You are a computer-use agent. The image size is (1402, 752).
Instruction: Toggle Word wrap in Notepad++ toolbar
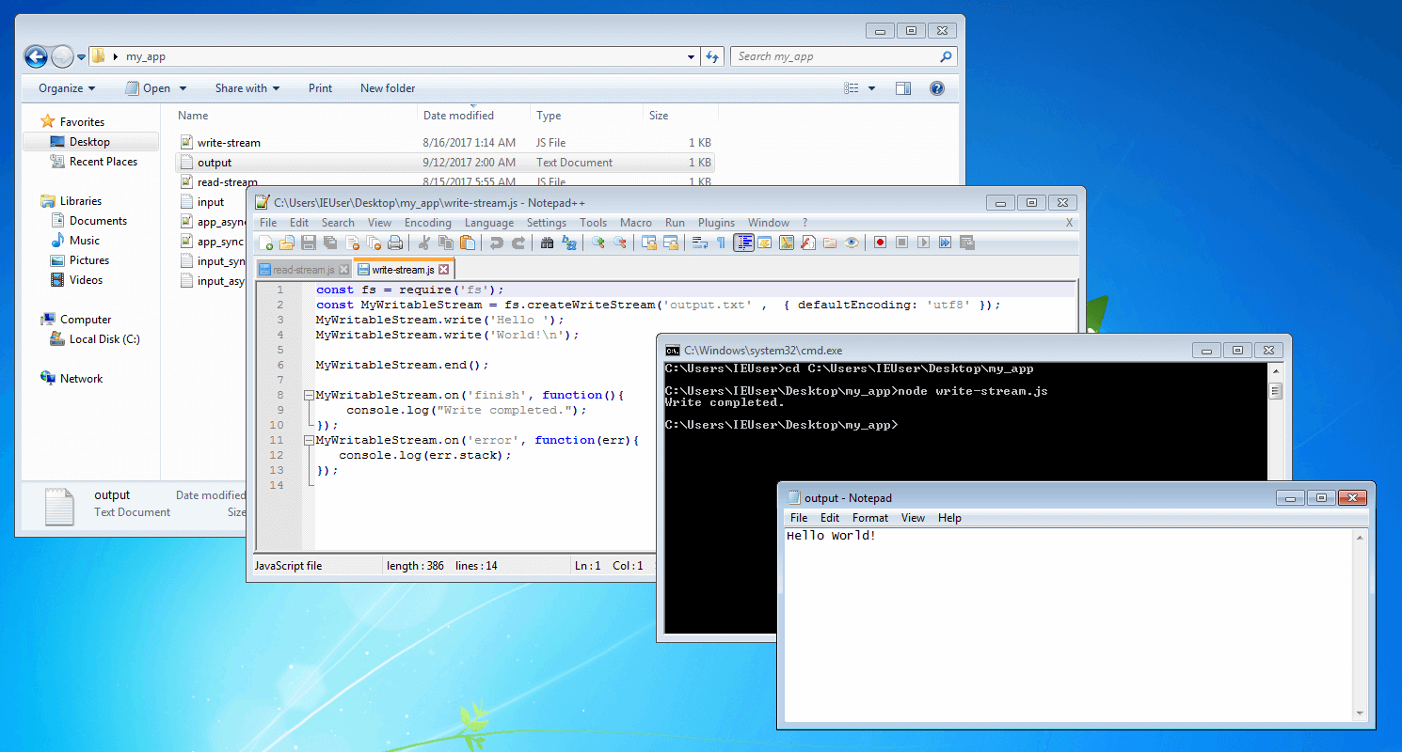point(699,243)
